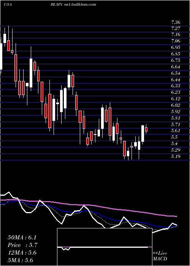Click the 6.44 price axis label
Viewport: 190px width, 266px height.
(176, 79)
